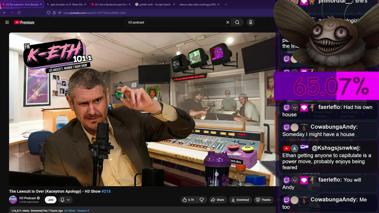
Task: Reload the page
Action: point(19,13)
